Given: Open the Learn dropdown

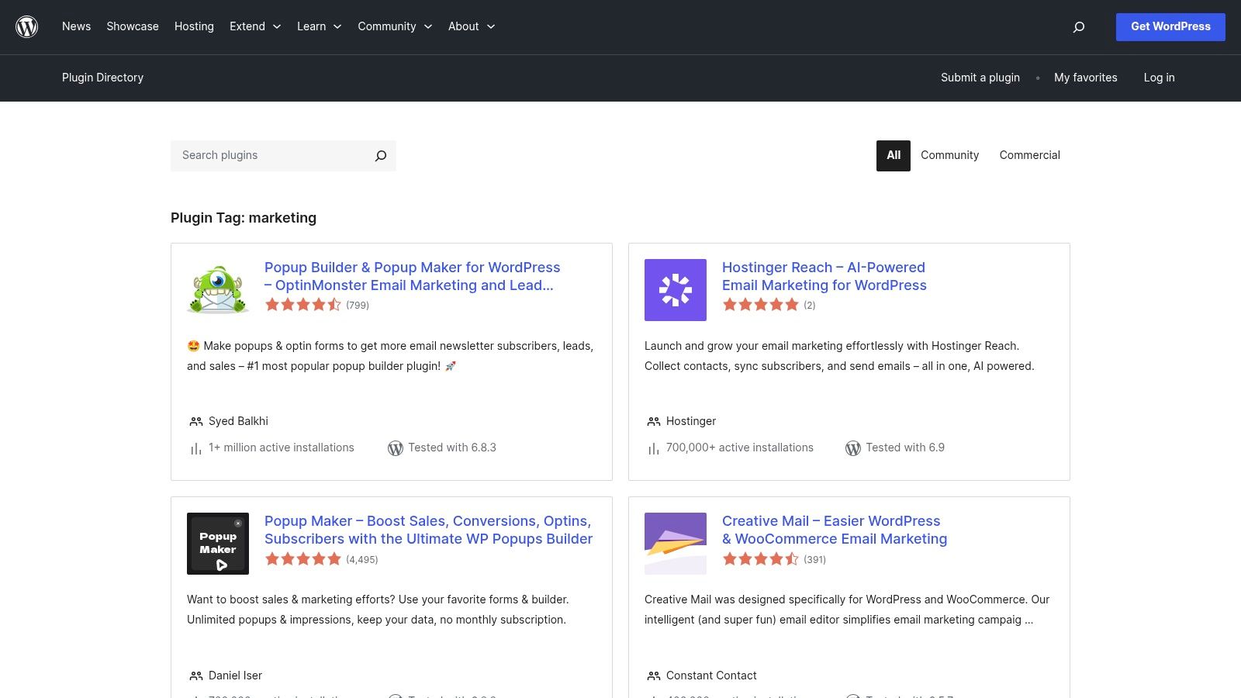Looking at the screenshot, I should (x=313, y=26).
